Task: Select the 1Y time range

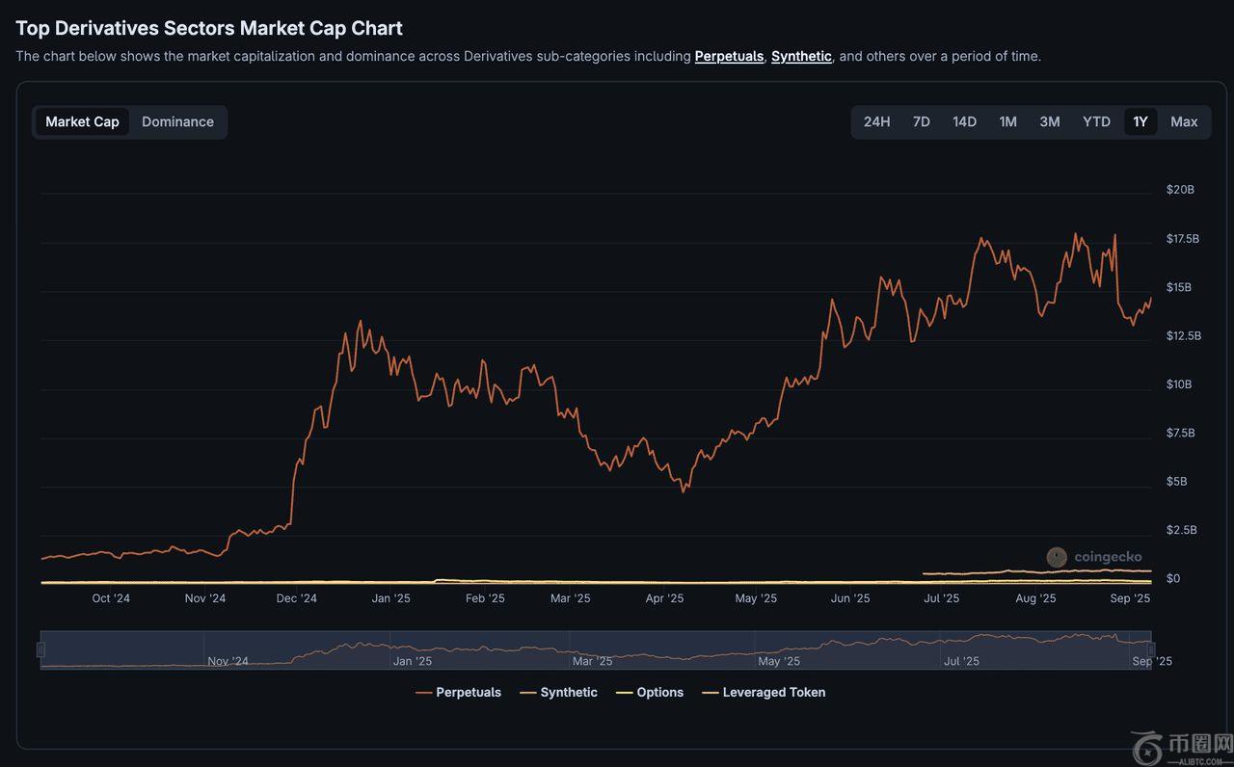Action: [1140, 122]
